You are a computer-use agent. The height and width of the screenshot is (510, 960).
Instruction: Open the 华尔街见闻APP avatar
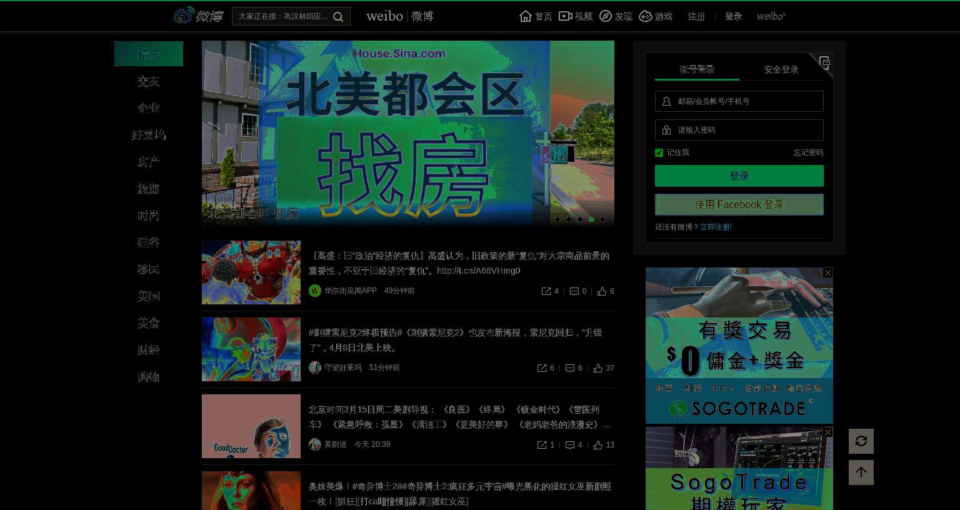[x=315, y=291]
